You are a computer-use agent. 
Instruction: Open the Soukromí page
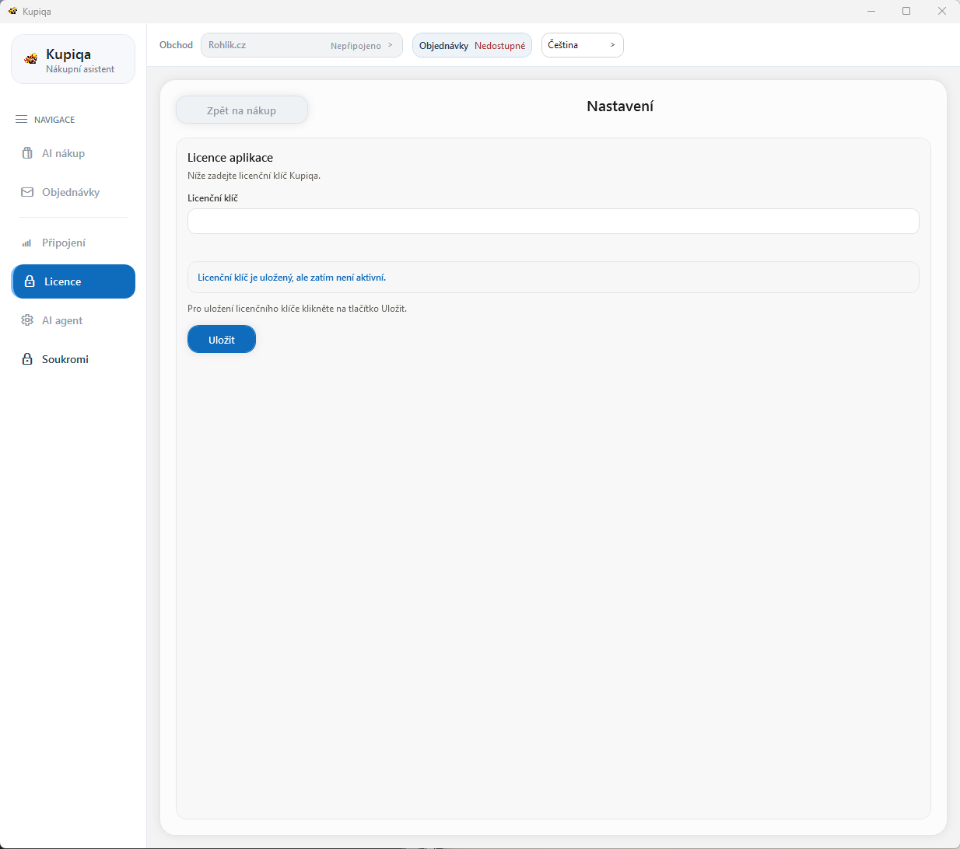pyautogui.click(x=73, y=359)
